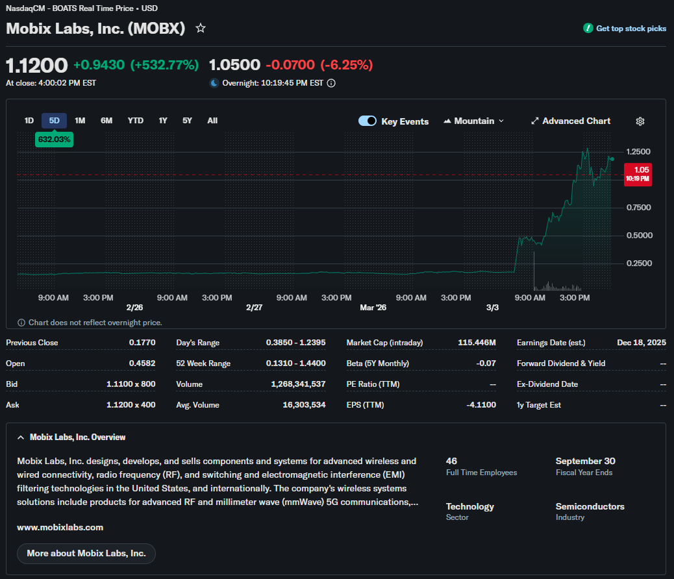This screenshot has width=674, height=579.
Task: Select the All time range
Action: [212, 121]
